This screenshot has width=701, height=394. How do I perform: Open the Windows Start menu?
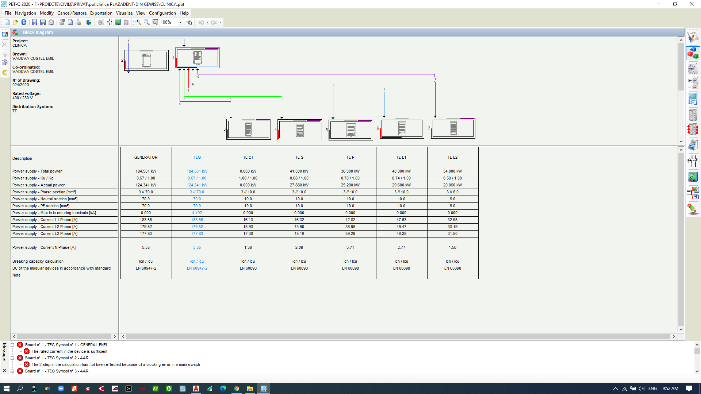point(6,389)
